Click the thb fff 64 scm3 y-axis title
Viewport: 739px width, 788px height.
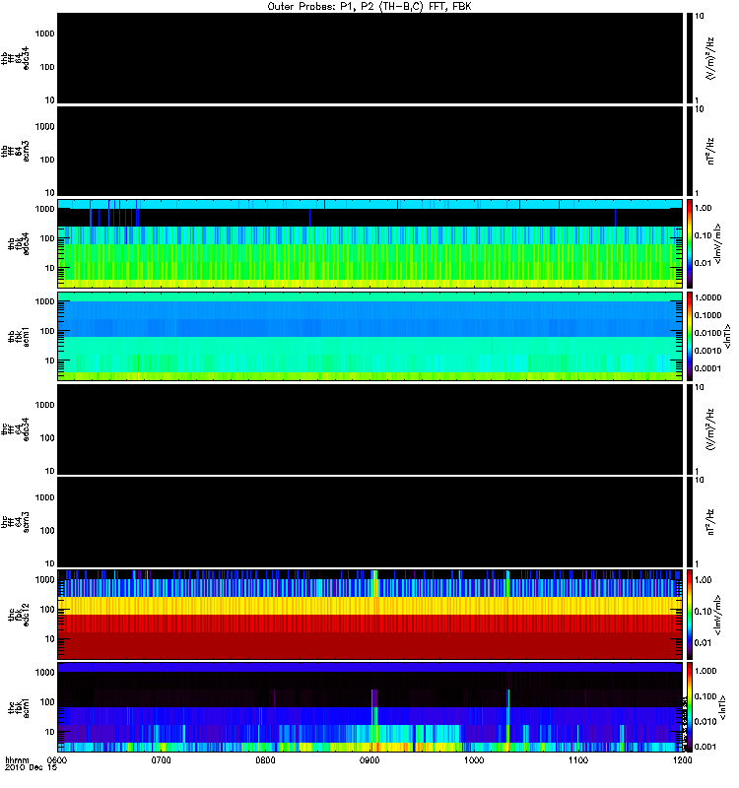click(x=15, y=152)
